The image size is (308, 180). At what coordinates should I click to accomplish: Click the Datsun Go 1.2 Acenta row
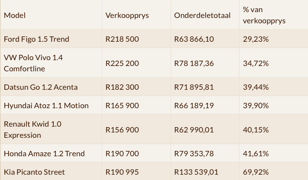pos(154,87)
